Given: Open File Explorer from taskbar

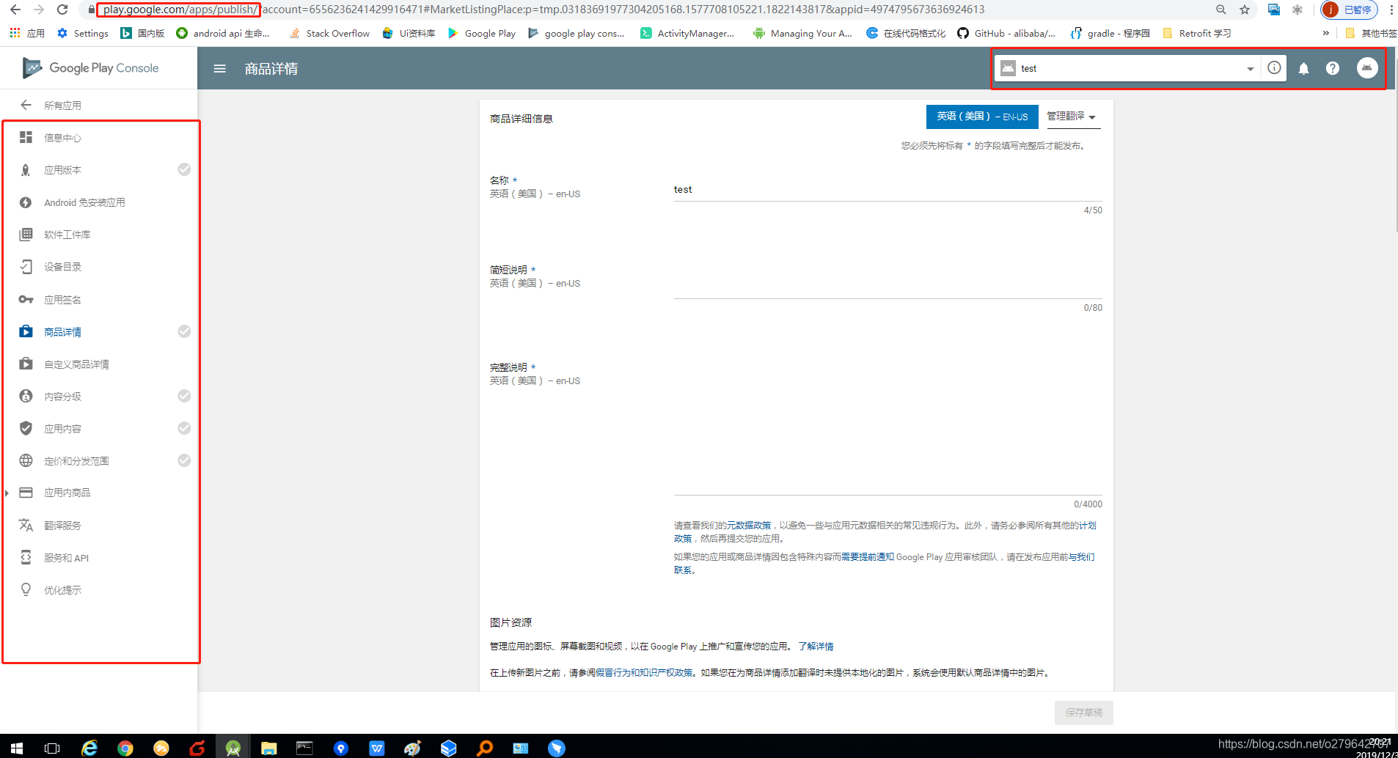Looking at the screenshot, I should point(269,748).
